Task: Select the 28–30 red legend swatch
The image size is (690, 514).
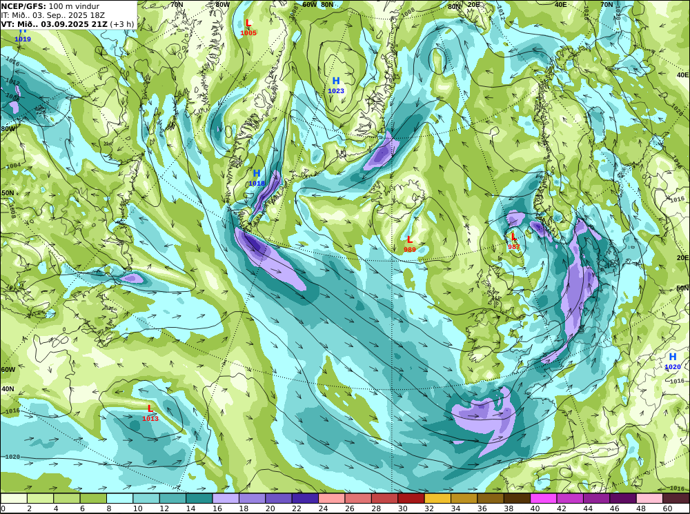Action: (x=384, y=498)
